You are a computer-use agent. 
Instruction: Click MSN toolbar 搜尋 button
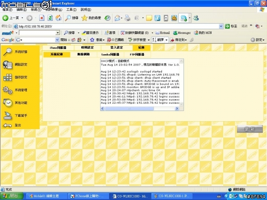point(69,32)
